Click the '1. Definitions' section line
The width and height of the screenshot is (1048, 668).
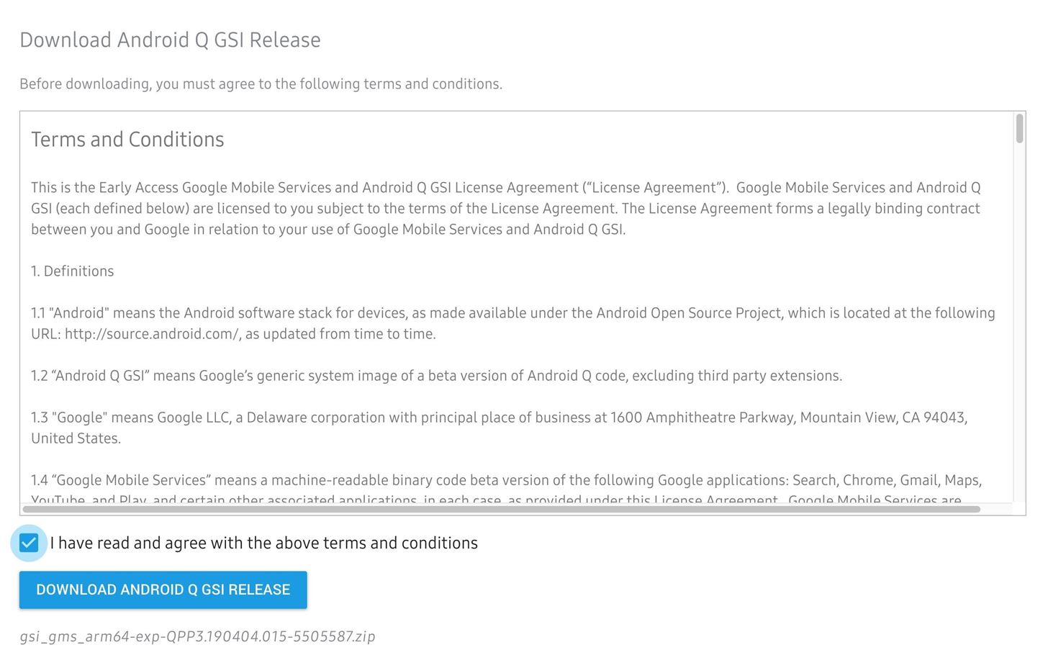coord(72,271)
